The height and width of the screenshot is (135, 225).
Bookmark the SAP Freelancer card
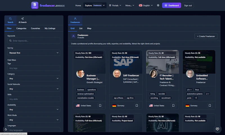pyautogui.click(x=137, y=105)
